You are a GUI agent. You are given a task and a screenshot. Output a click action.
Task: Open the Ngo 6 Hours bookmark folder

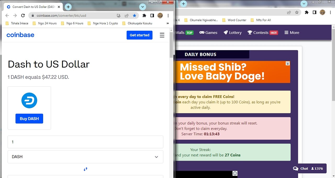(x=72, y=23)
